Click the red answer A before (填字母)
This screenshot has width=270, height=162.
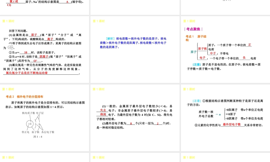coord(67,2)
